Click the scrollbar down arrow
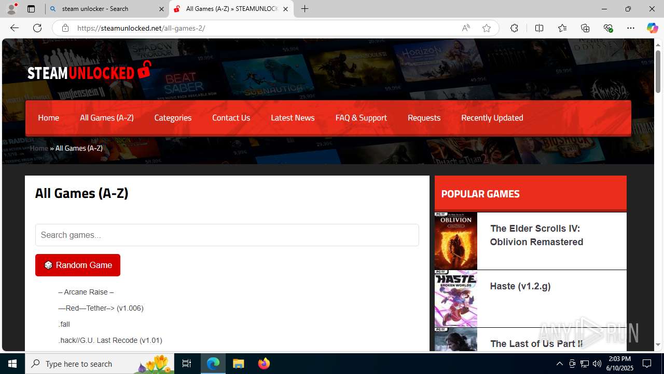Image resolution: width=664 pixels, height=374 pixels. pos(658,345)
